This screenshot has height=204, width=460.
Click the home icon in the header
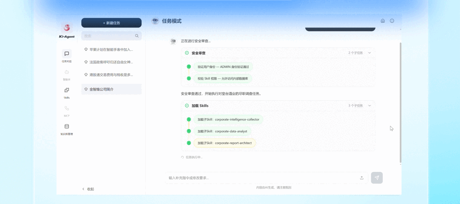click(x=383, y=21)
